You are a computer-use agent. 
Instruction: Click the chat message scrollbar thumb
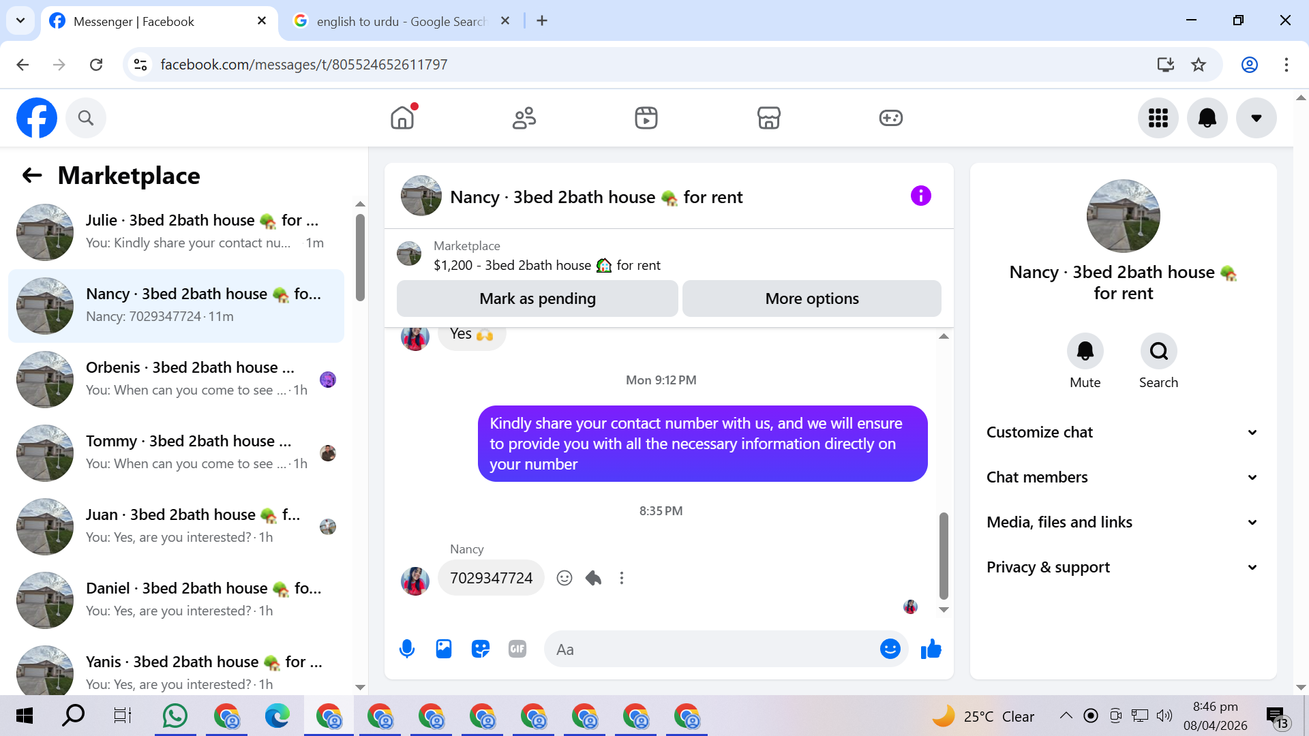tap(944, 555)
